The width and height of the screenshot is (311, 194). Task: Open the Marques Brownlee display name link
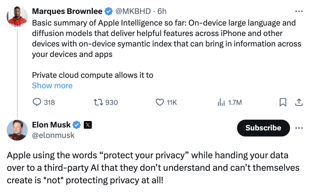[x=67, y=11]
